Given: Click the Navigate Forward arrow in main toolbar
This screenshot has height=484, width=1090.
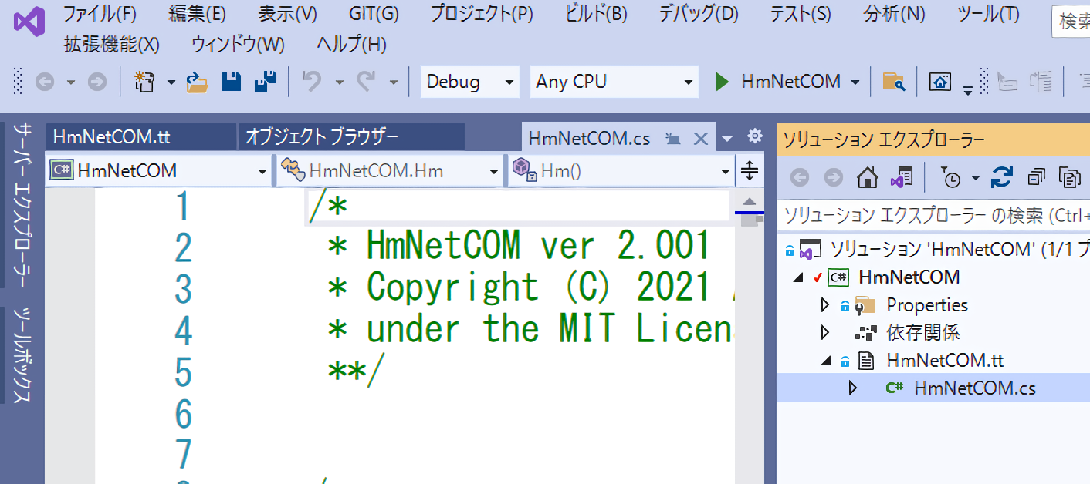Looking at the screenshot, I should pos(97,82).
